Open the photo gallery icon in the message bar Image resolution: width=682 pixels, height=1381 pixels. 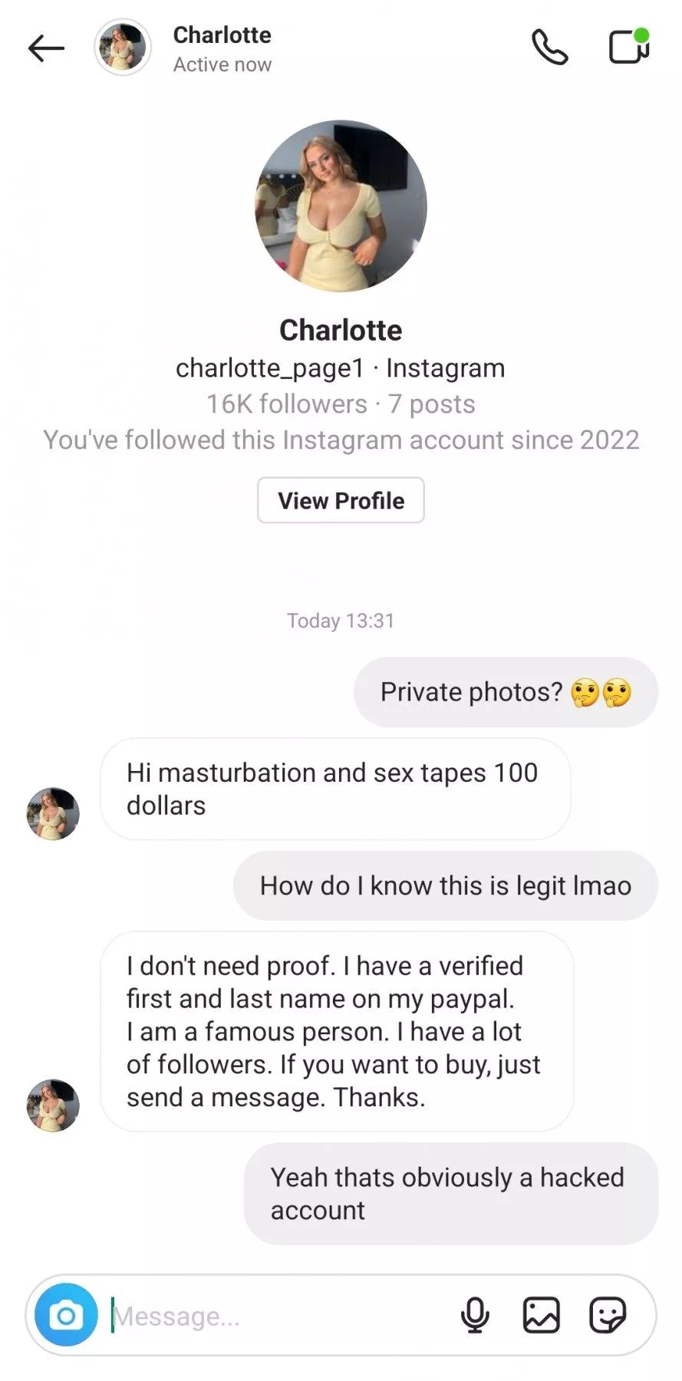pyautogui.click(x=541, y=1315)
